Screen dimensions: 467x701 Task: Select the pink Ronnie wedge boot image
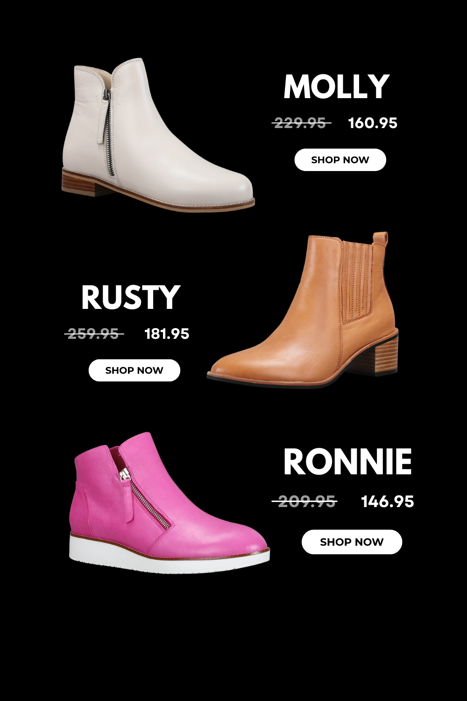coord(169,502)
